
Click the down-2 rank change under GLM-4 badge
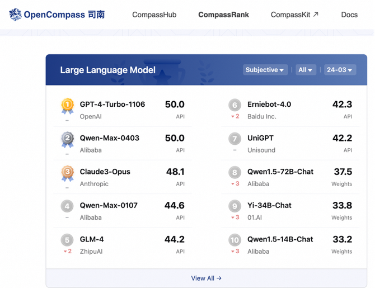tap(67, 251)
